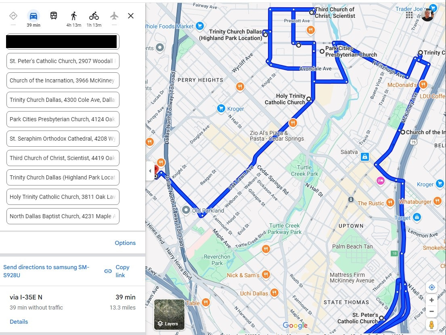The height and width of the screenshot is (335, 446).
Task: Select cycling travel mode
Action: 94,16
